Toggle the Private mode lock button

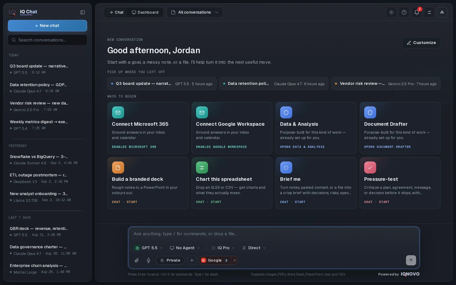tap(170, 260)
